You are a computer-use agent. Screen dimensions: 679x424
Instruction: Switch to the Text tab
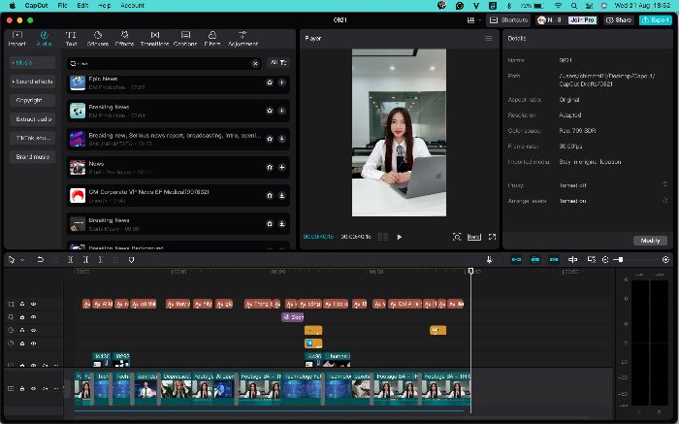click(x=71, y=39)
